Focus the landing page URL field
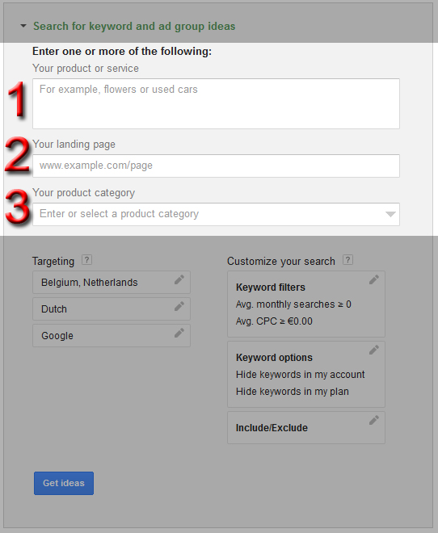Image resolution: width=438 pixels, height=533 pixels. coord(216,166)
